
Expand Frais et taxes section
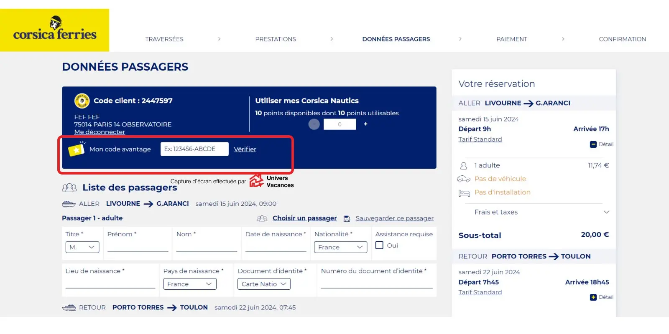[x=606, y=212]
